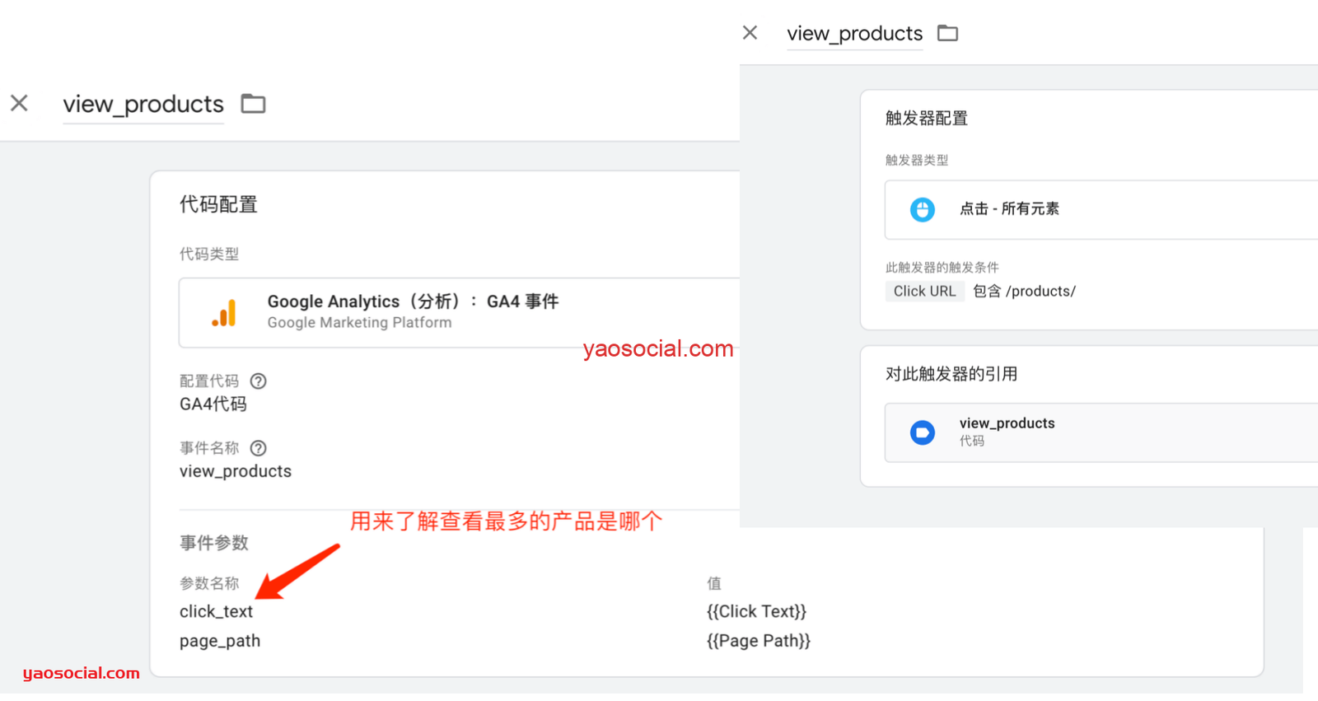Click the {{Page Path}} value
The height and width of the screenshot is (701, 1318).
759,641
